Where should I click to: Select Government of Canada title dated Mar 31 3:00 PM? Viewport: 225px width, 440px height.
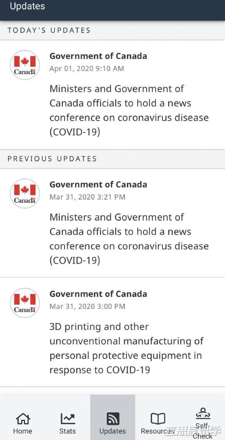(x=98, y=294)
